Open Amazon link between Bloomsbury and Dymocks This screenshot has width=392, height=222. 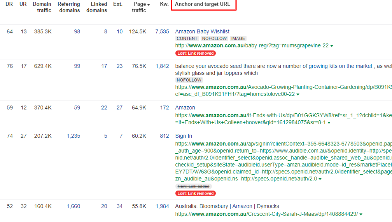click(x=242, y=206)
